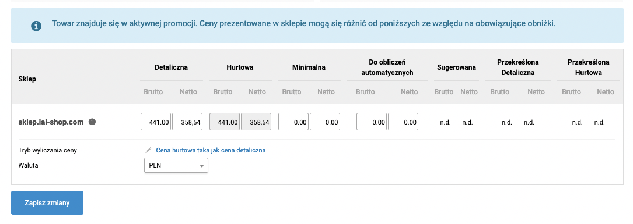Screen dimensions: 633x224
Task: Open the PLN currency dropdown
Action: (x=176, y=165)
